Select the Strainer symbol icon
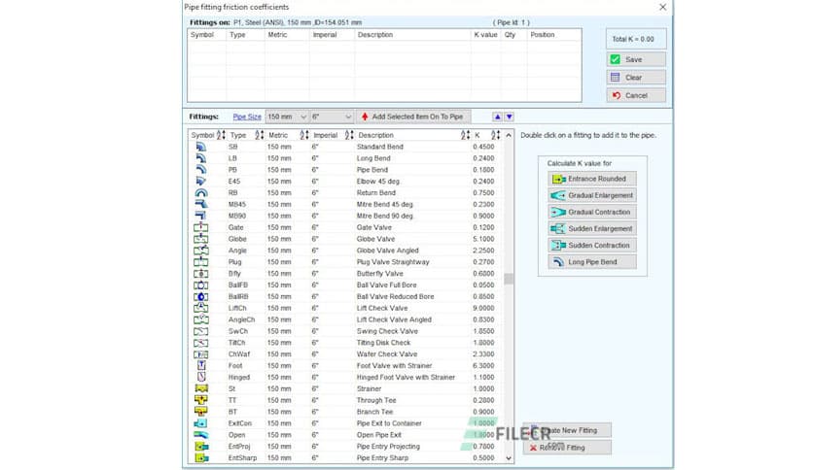813x470 pixels. 201,388
